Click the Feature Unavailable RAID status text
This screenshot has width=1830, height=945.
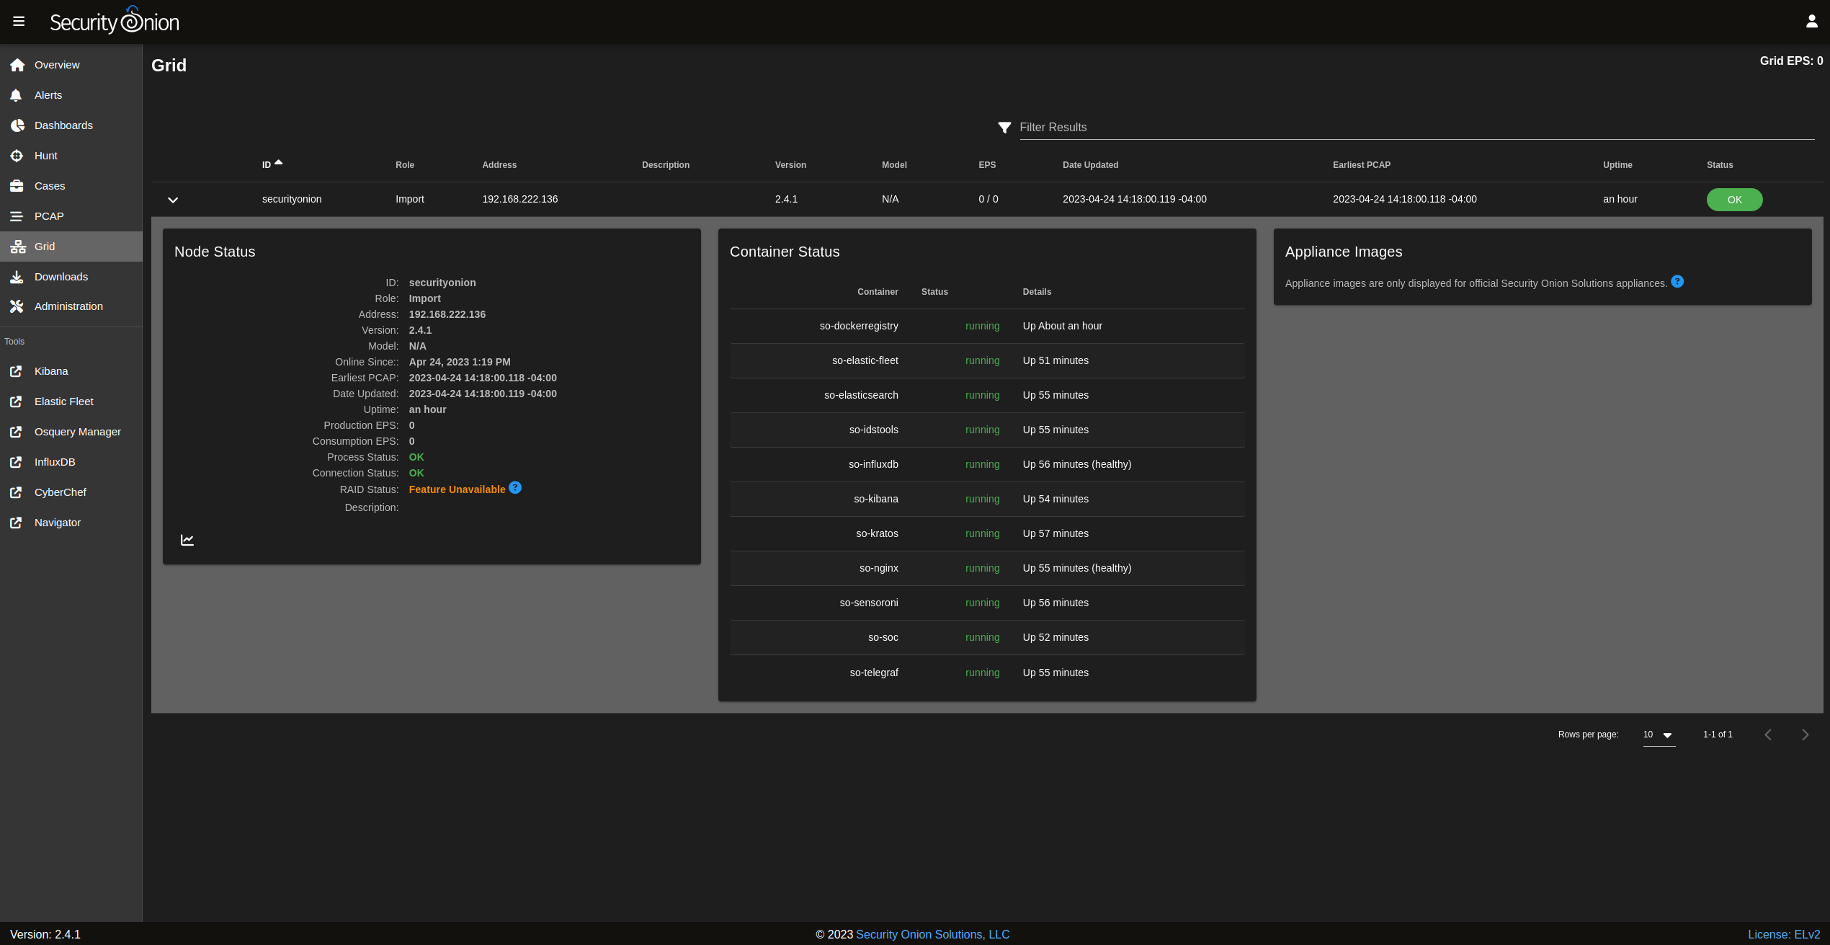point(457,489)
